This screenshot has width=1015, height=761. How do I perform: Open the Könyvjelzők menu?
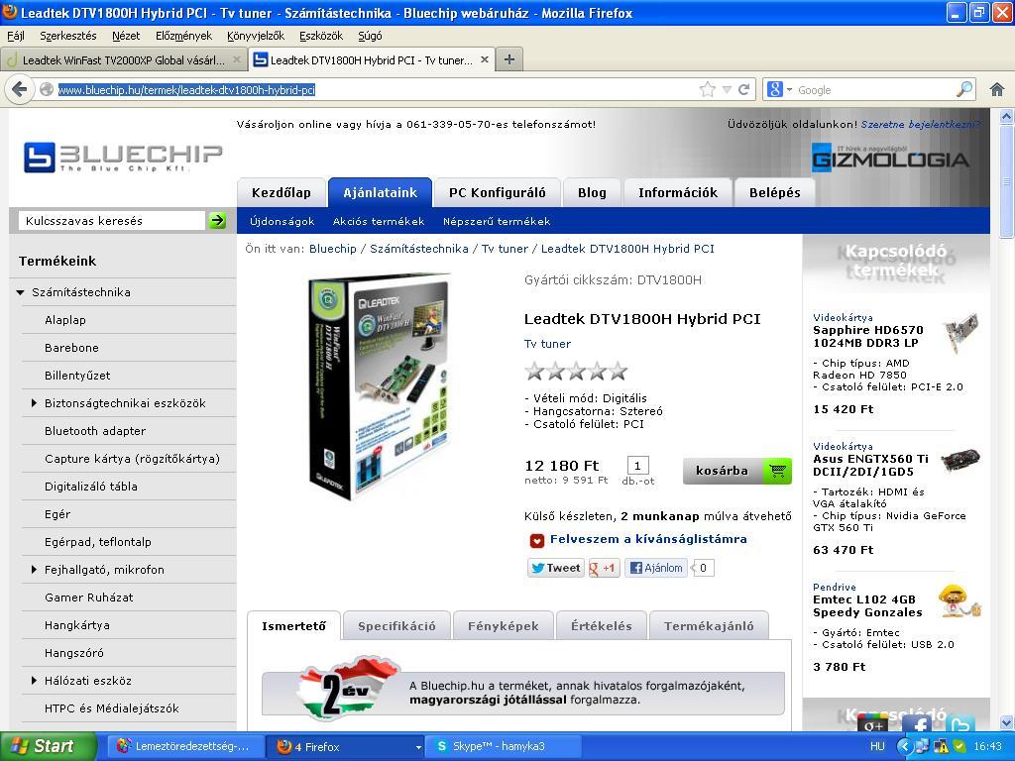tap(256, 36)
